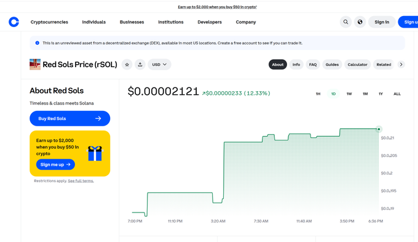Click the Red Sols token thumbnail

pyautogui.click(x=35, y=65)
